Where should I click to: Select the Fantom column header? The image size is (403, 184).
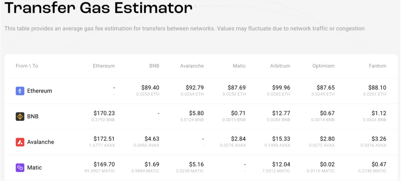[x=377, y=66]
